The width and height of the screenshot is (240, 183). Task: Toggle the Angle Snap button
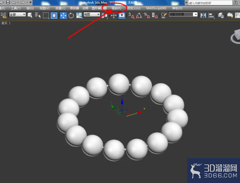click(x=139, y=15)
